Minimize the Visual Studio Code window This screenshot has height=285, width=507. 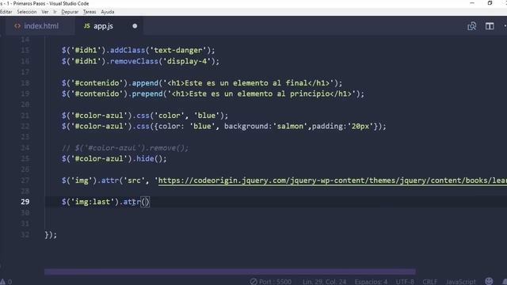pos(472,3)
